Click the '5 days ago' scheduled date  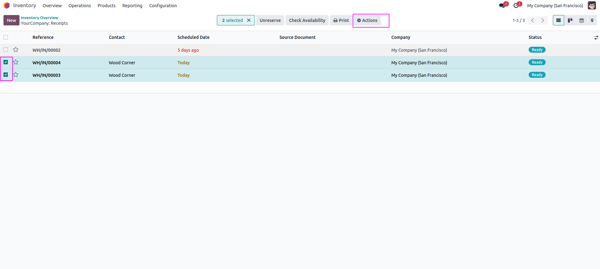tap(188, 50)
